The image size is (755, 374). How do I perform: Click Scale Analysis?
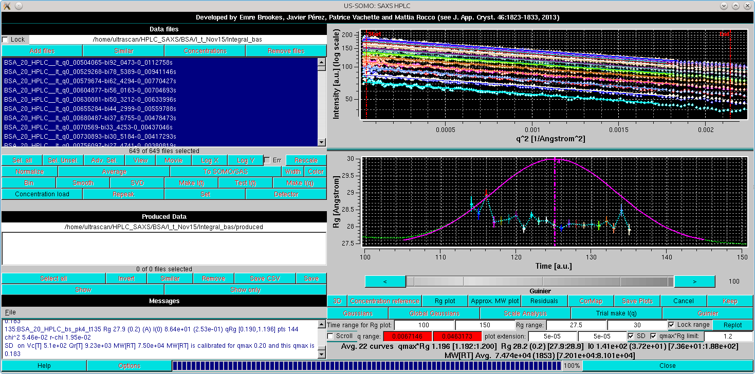(525, 313)
